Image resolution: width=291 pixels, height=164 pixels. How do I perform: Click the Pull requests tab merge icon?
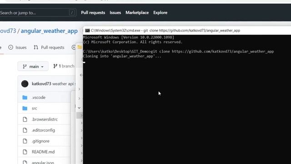click(36, 47)
